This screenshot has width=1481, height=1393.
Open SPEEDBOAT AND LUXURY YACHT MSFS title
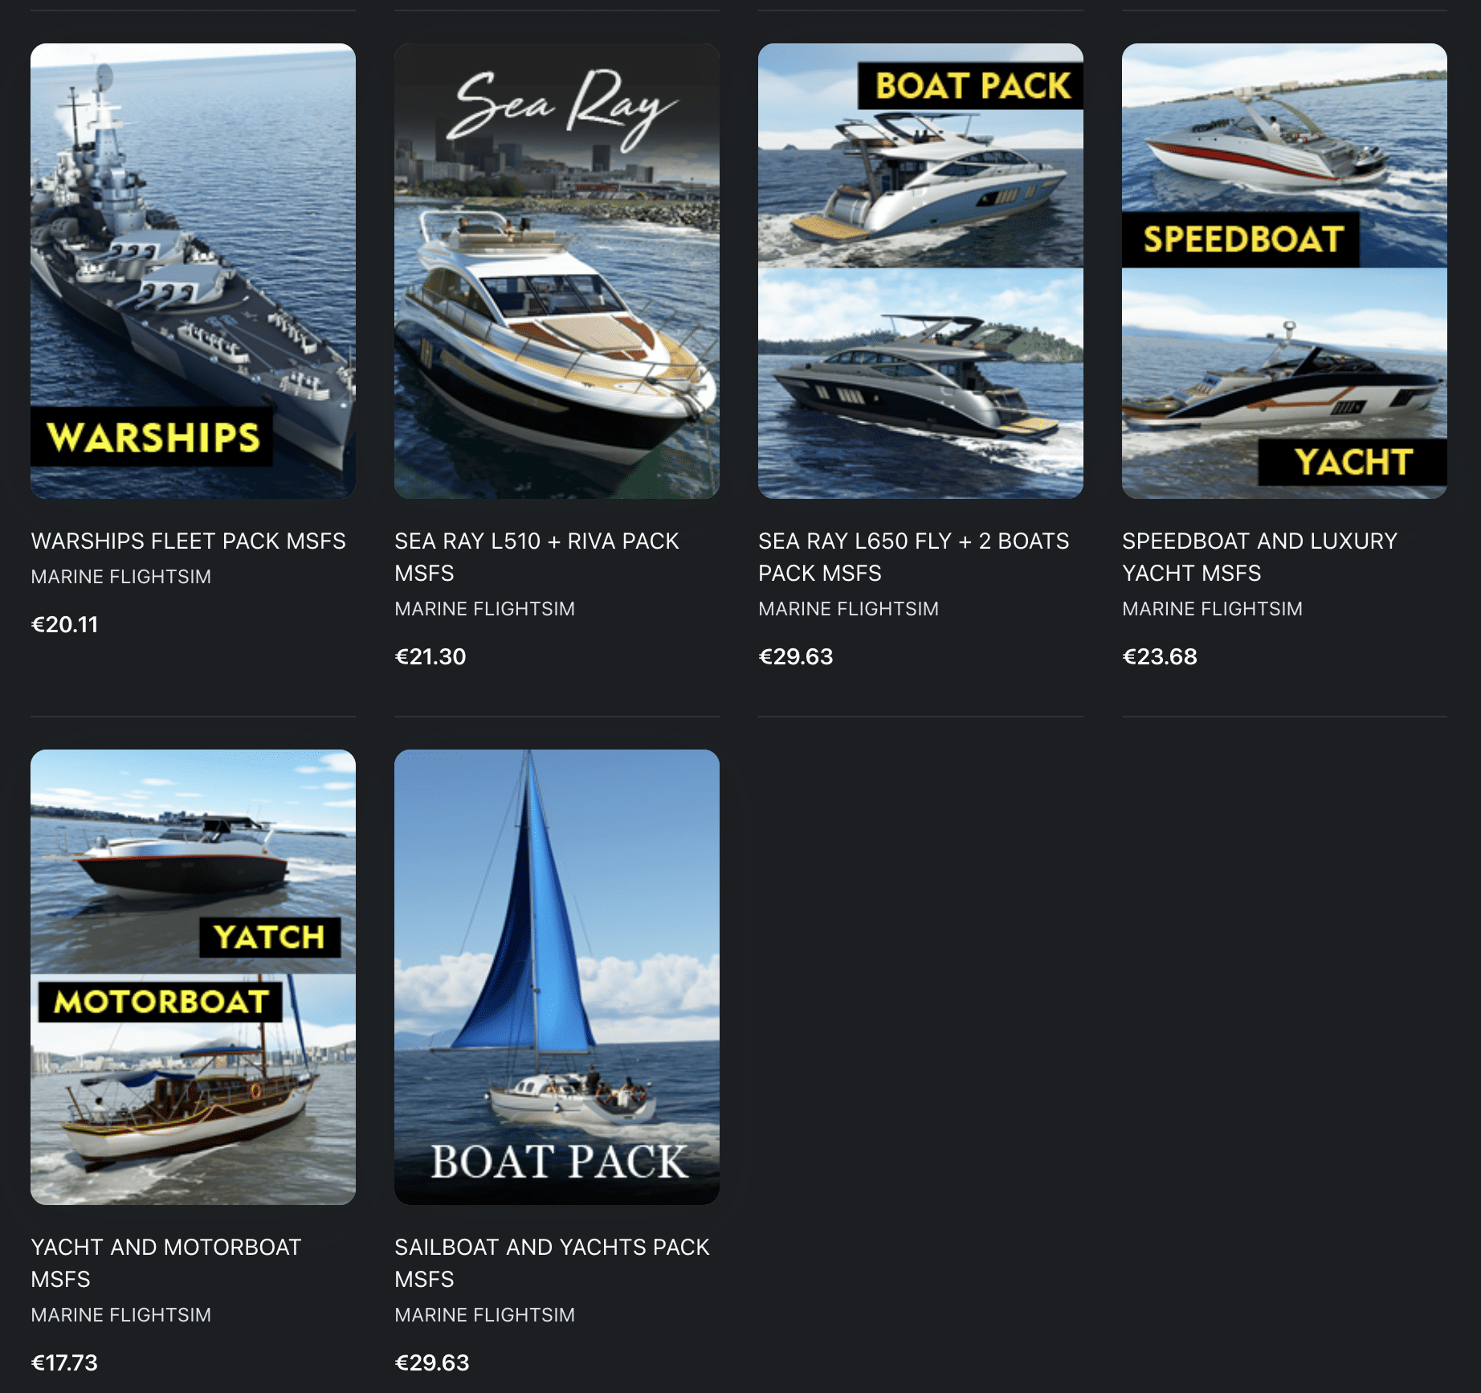point(1259,557)
